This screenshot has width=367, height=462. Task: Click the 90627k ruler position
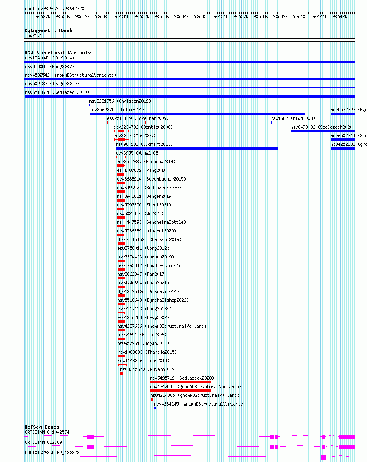[x=43, y=17]
